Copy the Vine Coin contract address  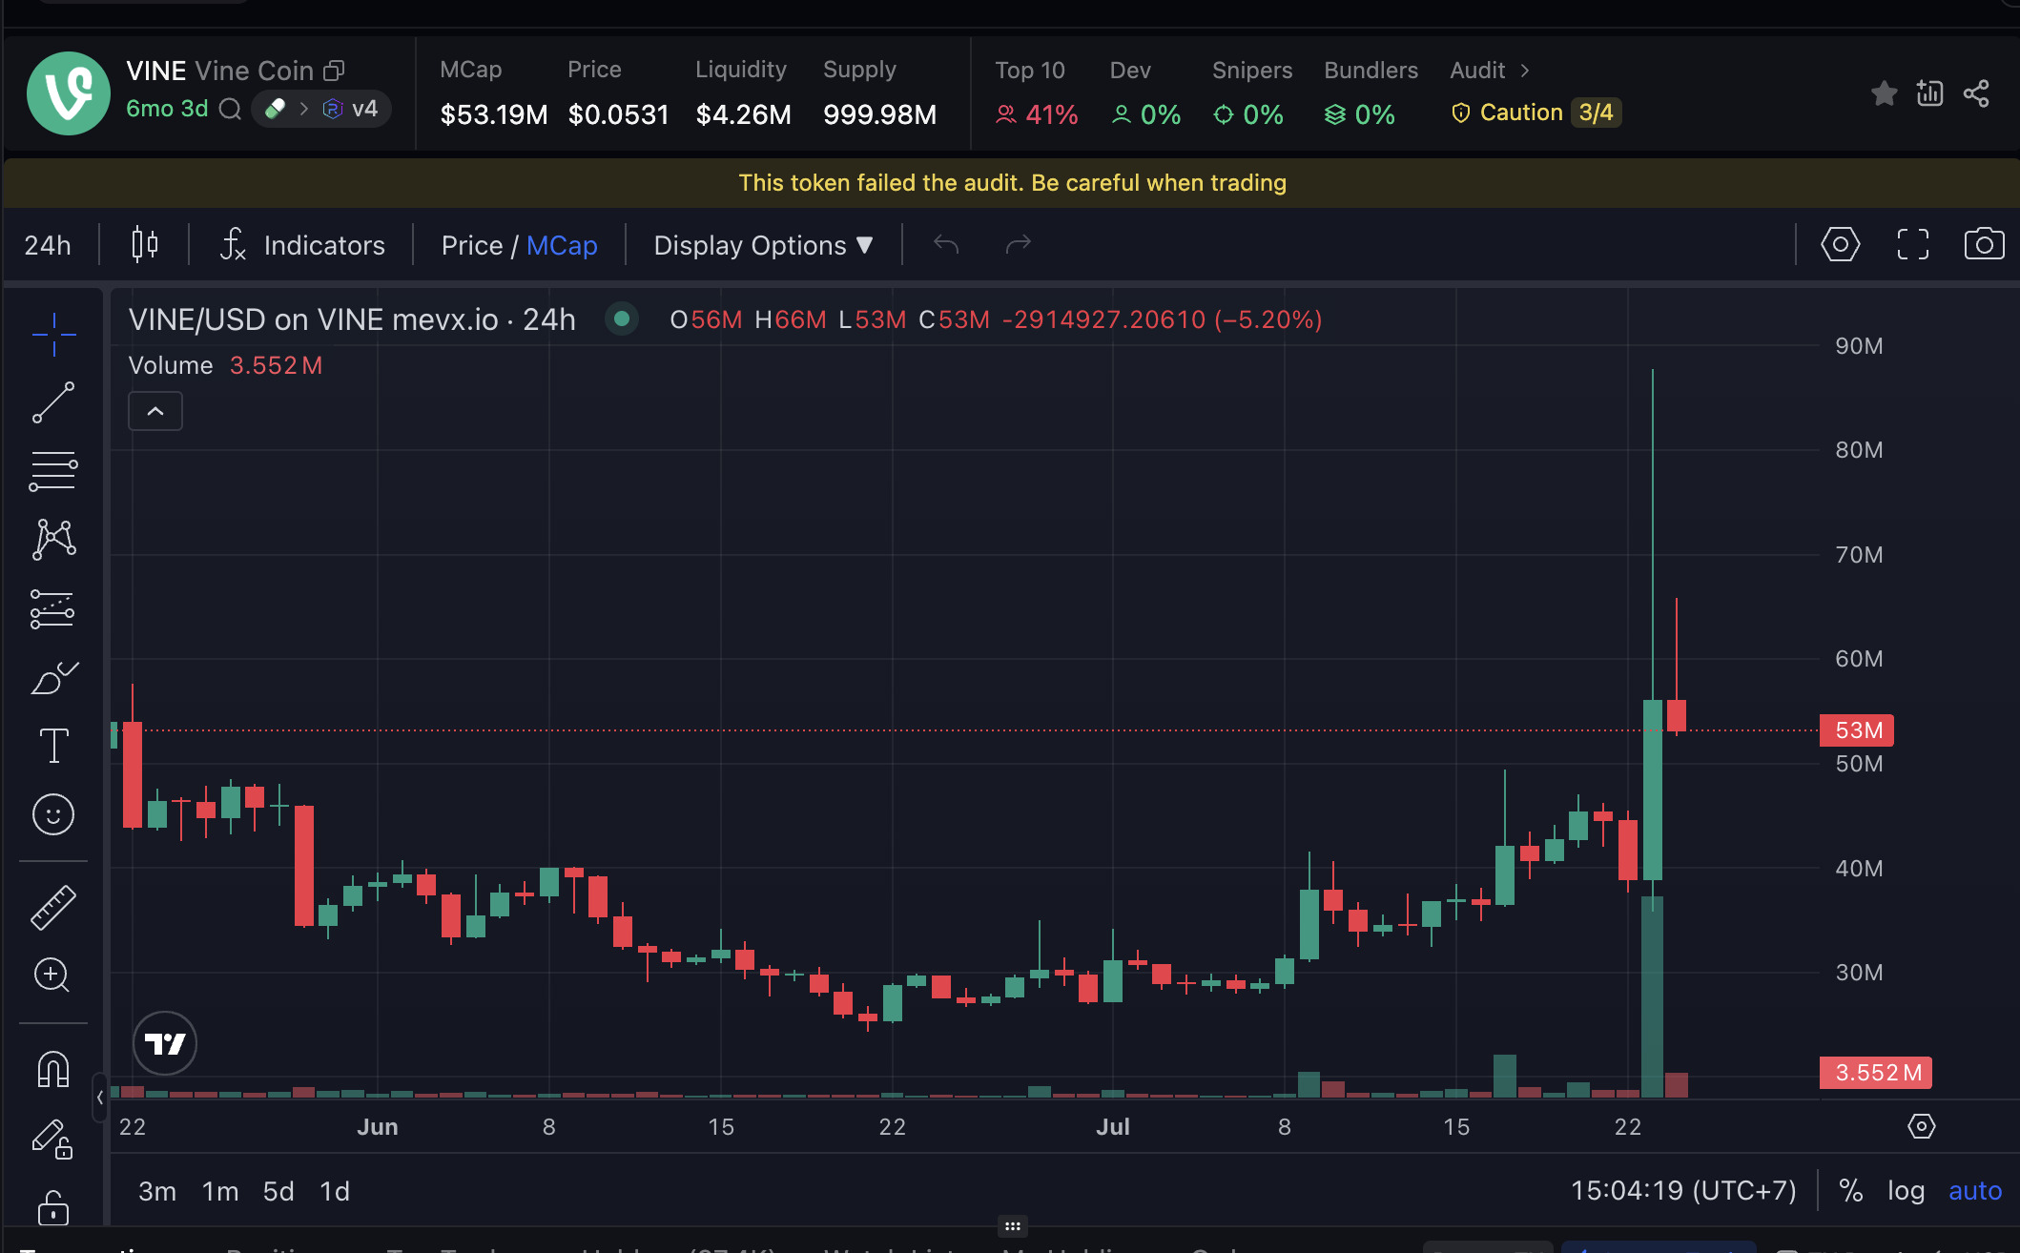coord(334,71)
